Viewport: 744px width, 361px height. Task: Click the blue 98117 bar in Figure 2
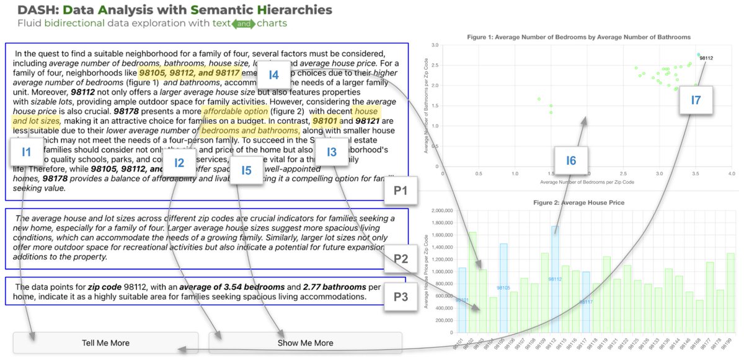tap(587, 302)
